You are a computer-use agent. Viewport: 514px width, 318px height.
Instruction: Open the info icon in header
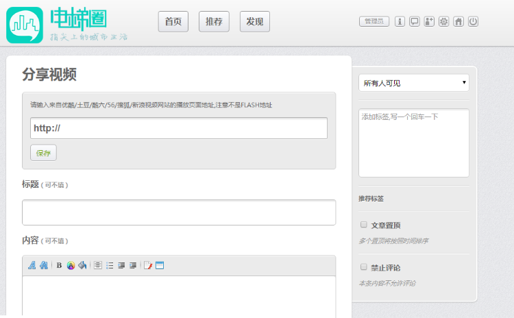click(x=400, y=22)
